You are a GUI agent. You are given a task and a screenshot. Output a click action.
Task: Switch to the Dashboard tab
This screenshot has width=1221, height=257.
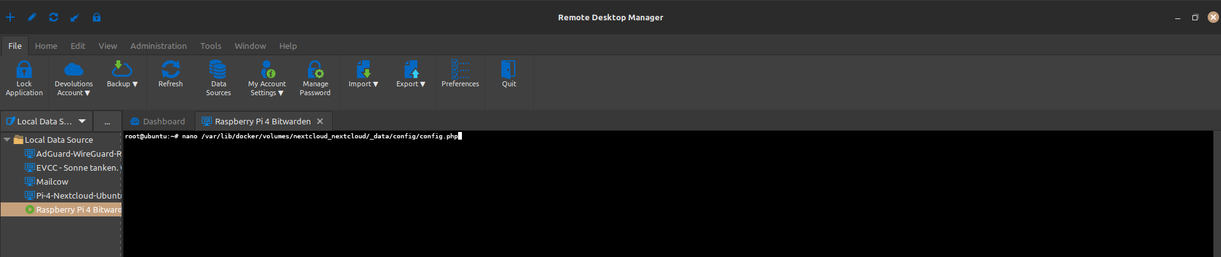tap(158, 121)
